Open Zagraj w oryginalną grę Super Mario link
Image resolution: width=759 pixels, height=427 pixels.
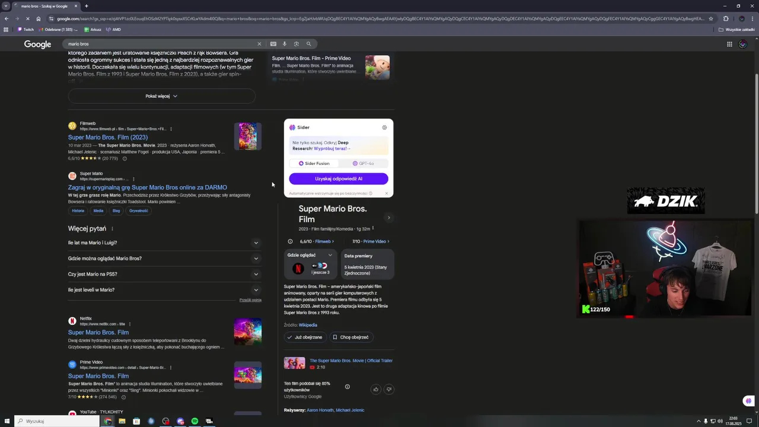pyautogui.click(x=148, y=187)
